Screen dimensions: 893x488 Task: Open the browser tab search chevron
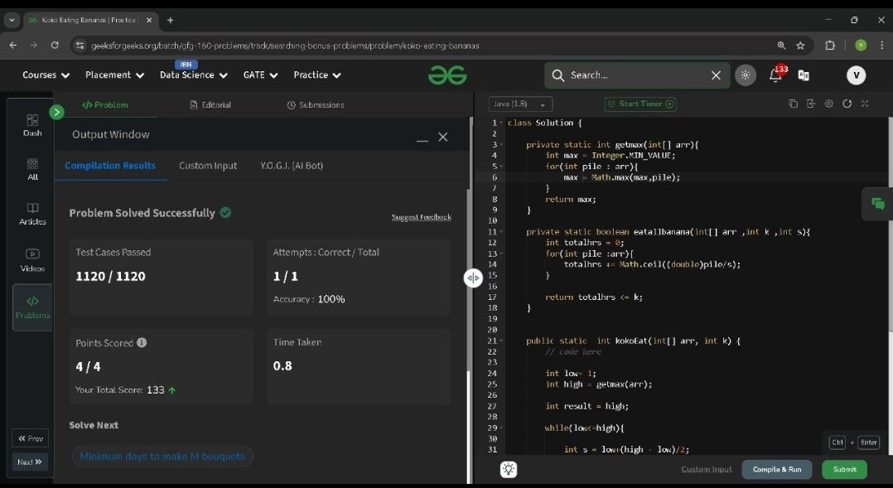(12, 20)
